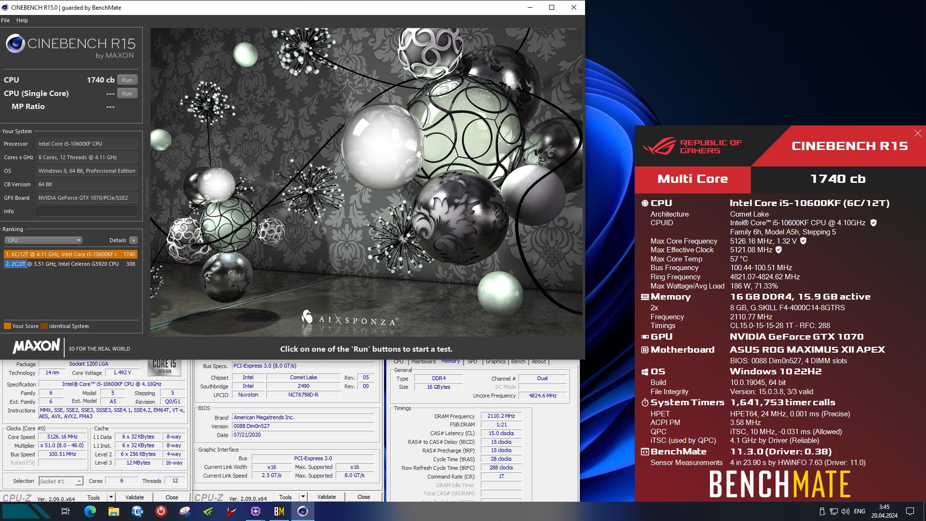Select the Celeron G5920 ranking entry
The width and height of the screenshot is (926, 521).
click(71, 264)
